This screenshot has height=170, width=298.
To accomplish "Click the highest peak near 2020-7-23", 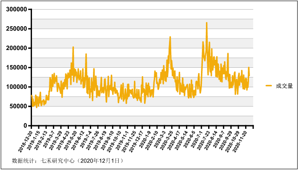I will pyautogui.click(x=206, y=23).
